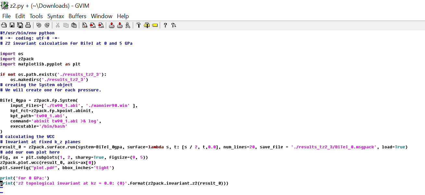Image resolution: width=425 pixels, height=195 pixels.
Task: Click the "print('for 0 GPa:')" line
Action: [x=25, y=178]
